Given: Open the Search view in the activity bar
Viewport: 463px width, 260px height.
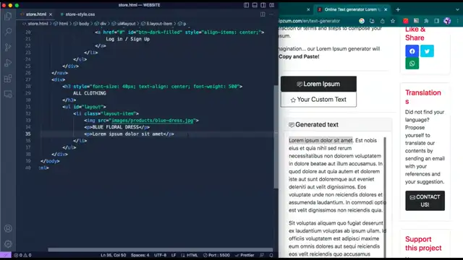Looking at the screenshot, I should pos(8,32).
